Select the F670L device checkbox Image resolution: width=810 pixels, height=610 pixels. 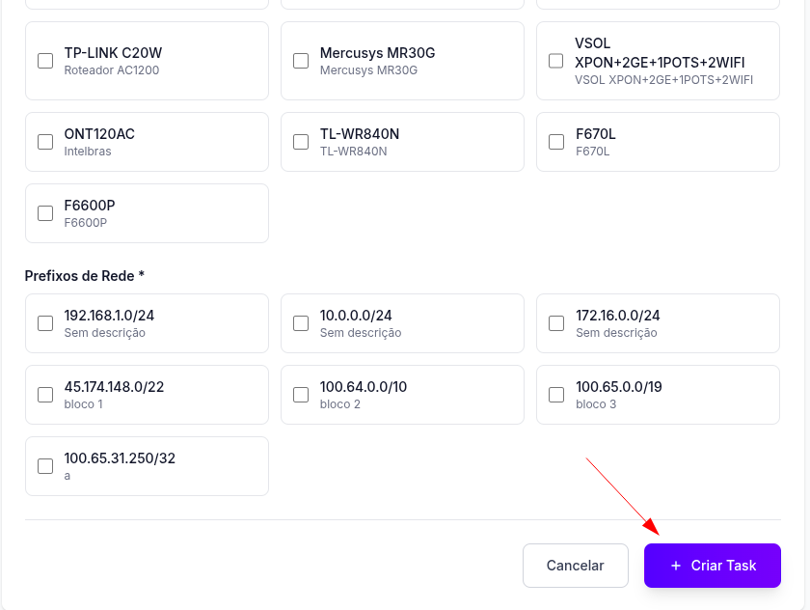click(556, 142)
